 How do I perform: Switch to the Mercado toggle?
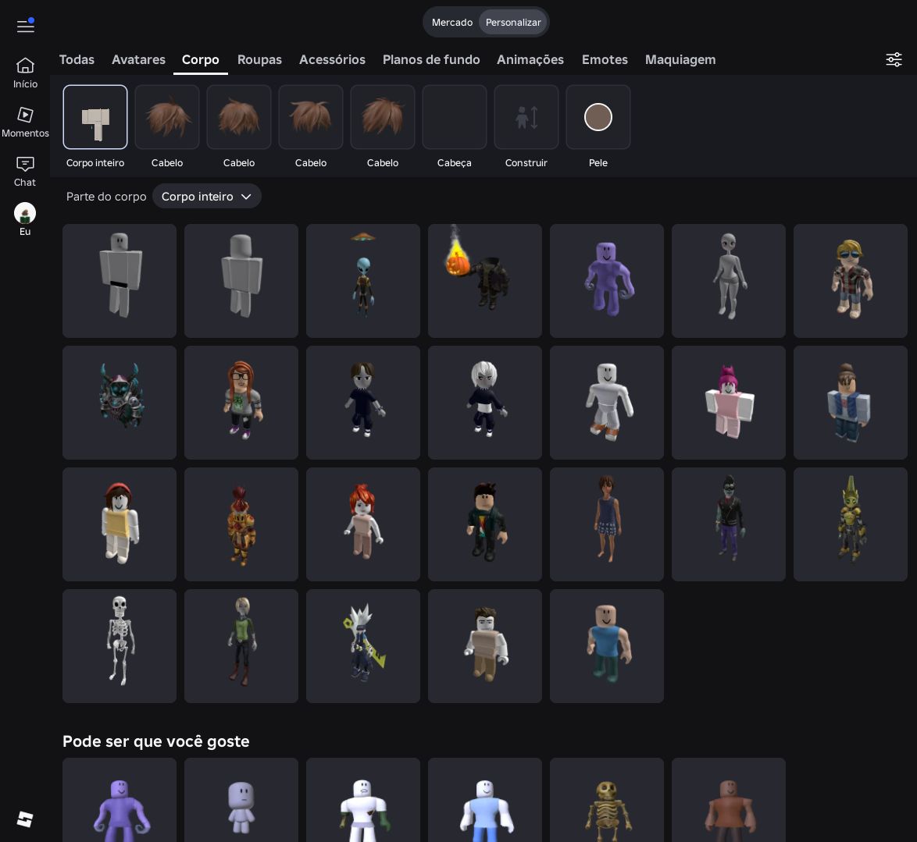pos(452,22)
